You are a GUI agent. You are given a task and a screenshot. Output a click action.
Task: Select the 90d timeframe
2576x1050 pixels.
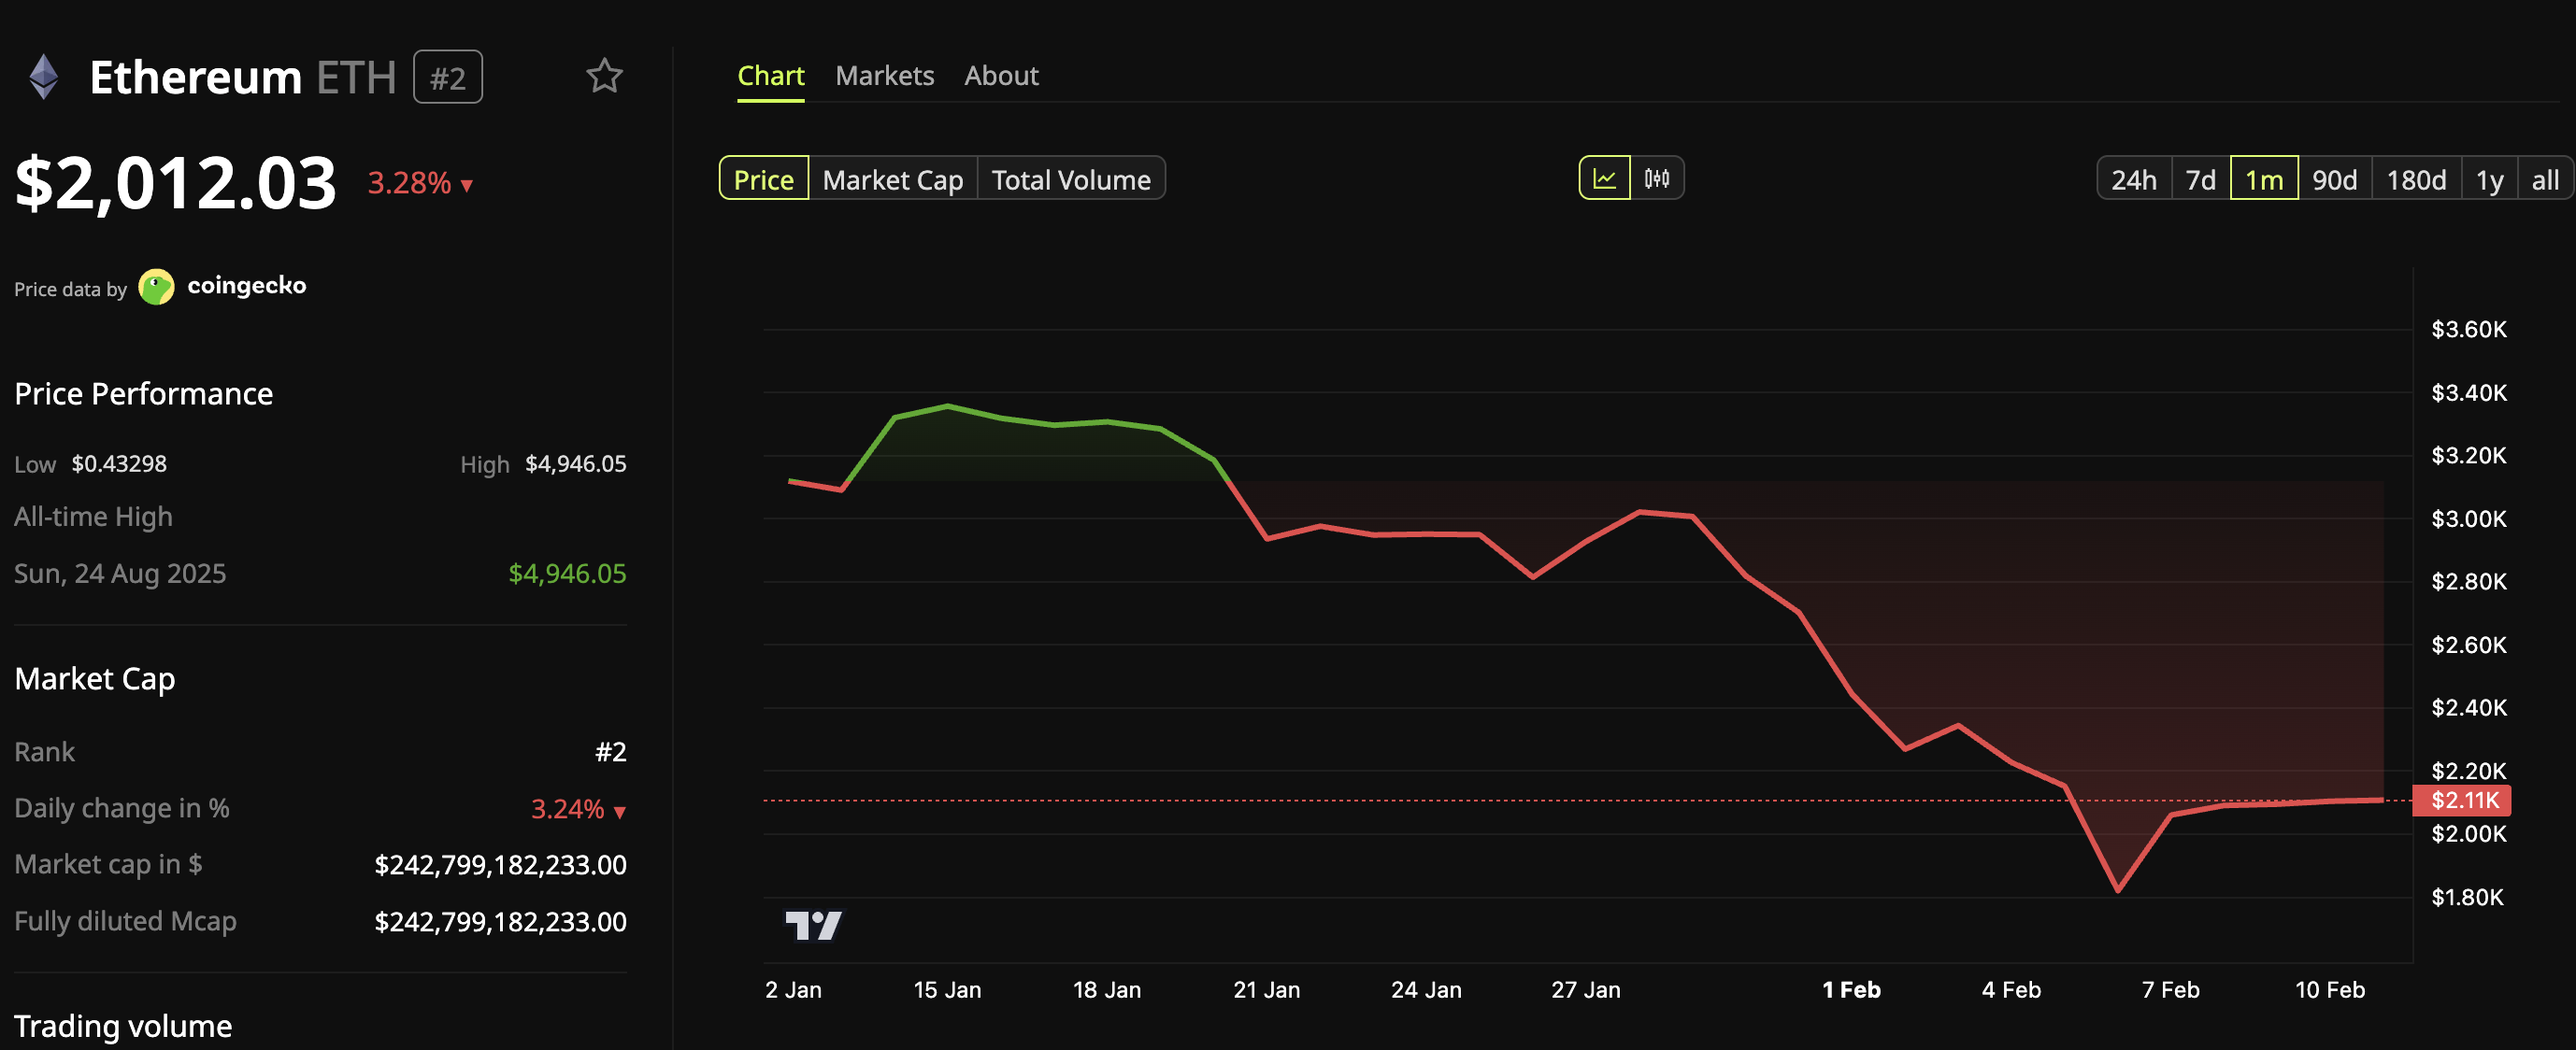[2334, 178]
